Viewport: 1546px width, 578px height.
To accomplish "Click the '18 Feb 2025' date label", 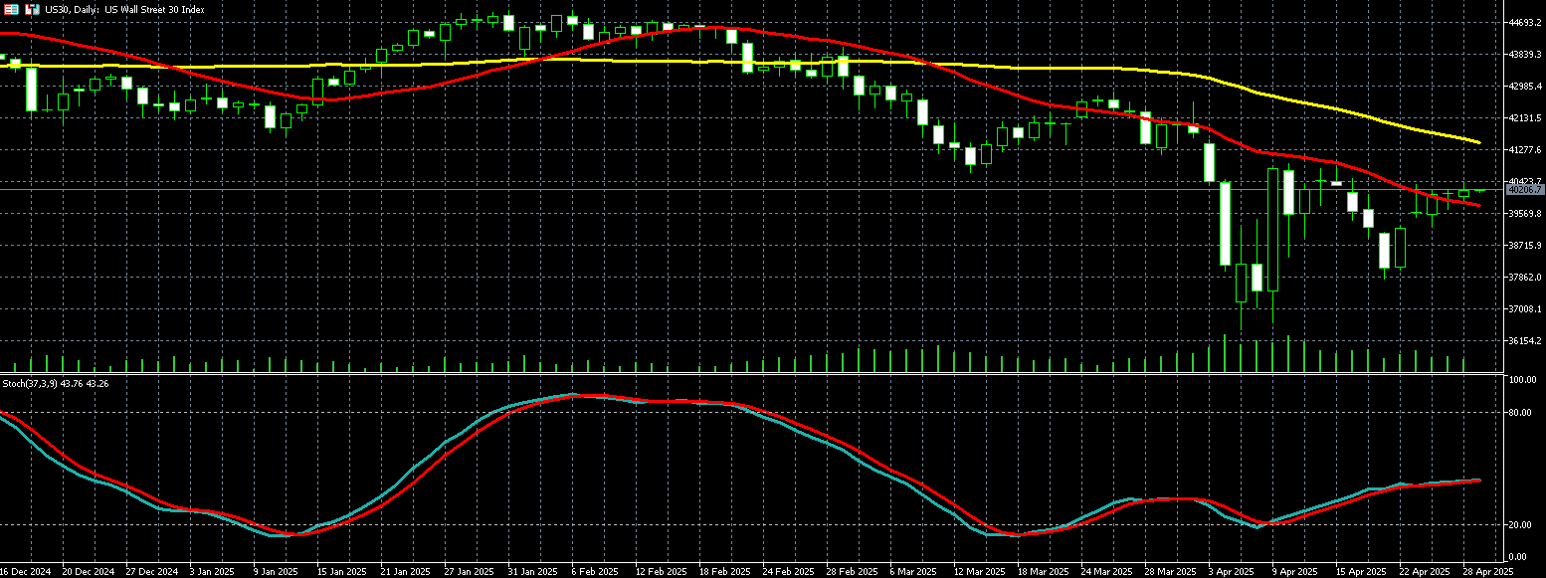I will coord(724,572).
